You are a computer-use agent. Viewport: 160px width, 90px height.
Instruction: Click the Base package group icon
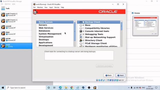(81, 25)
